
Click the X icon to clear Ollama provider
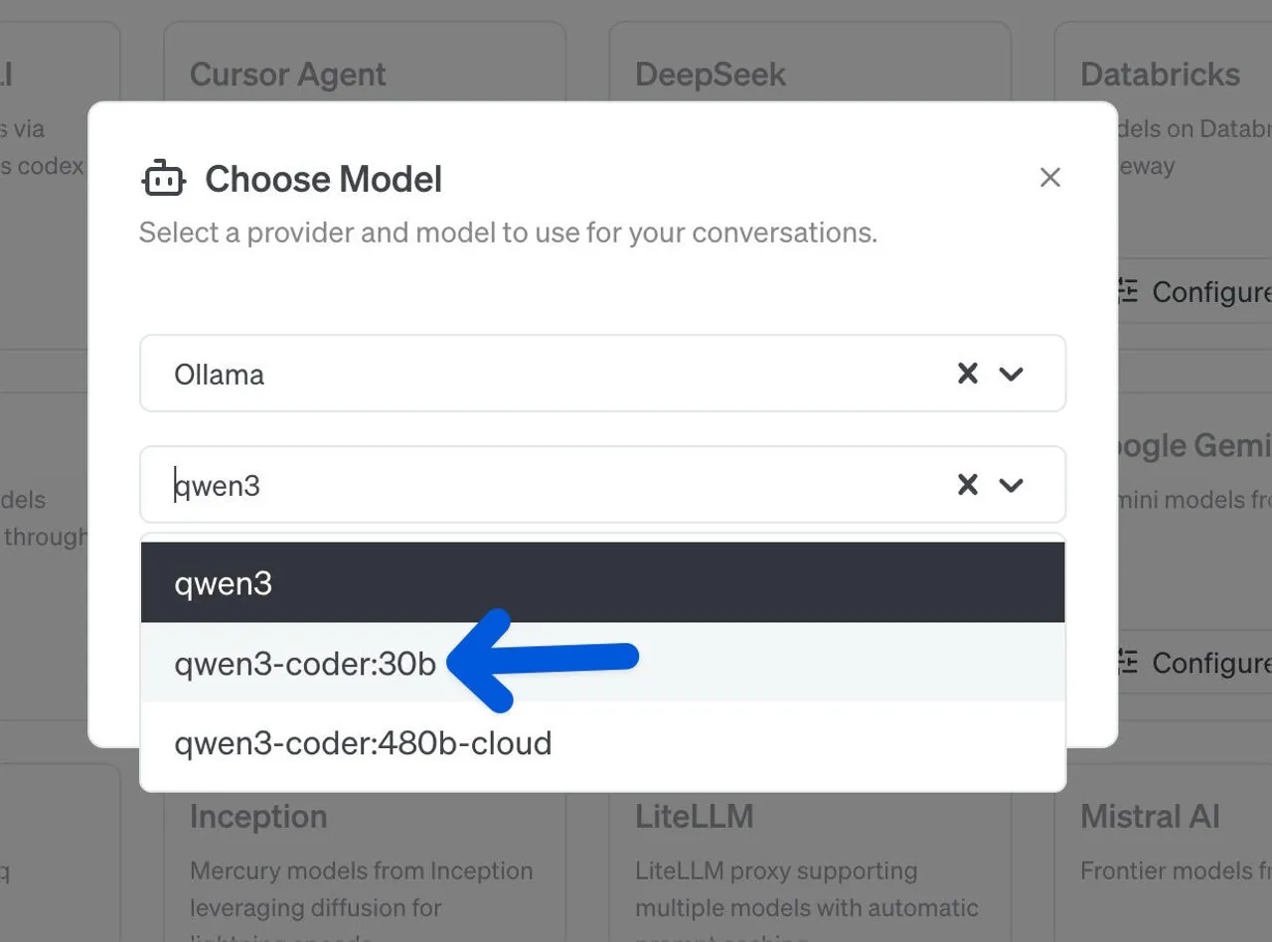click(967, 374)
